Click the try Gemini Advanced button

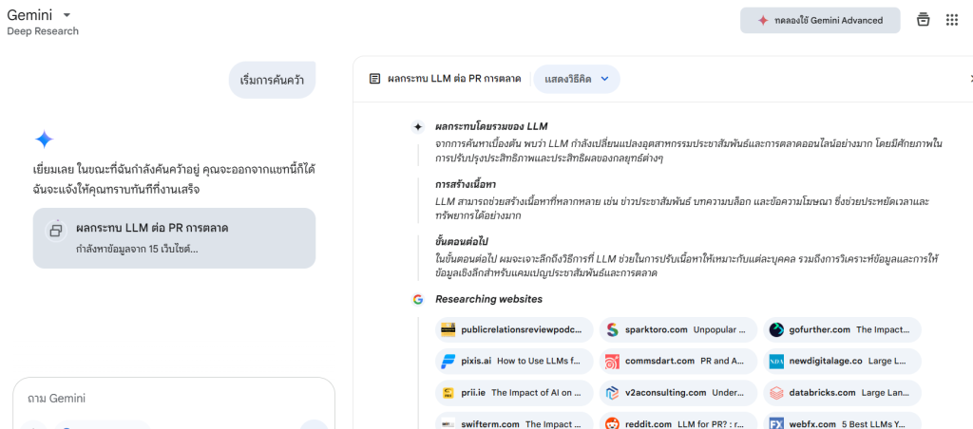tap(819, 21)
